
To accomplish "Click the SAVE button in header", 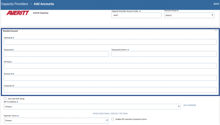I will pyautogui.click(x=216, y=4).
